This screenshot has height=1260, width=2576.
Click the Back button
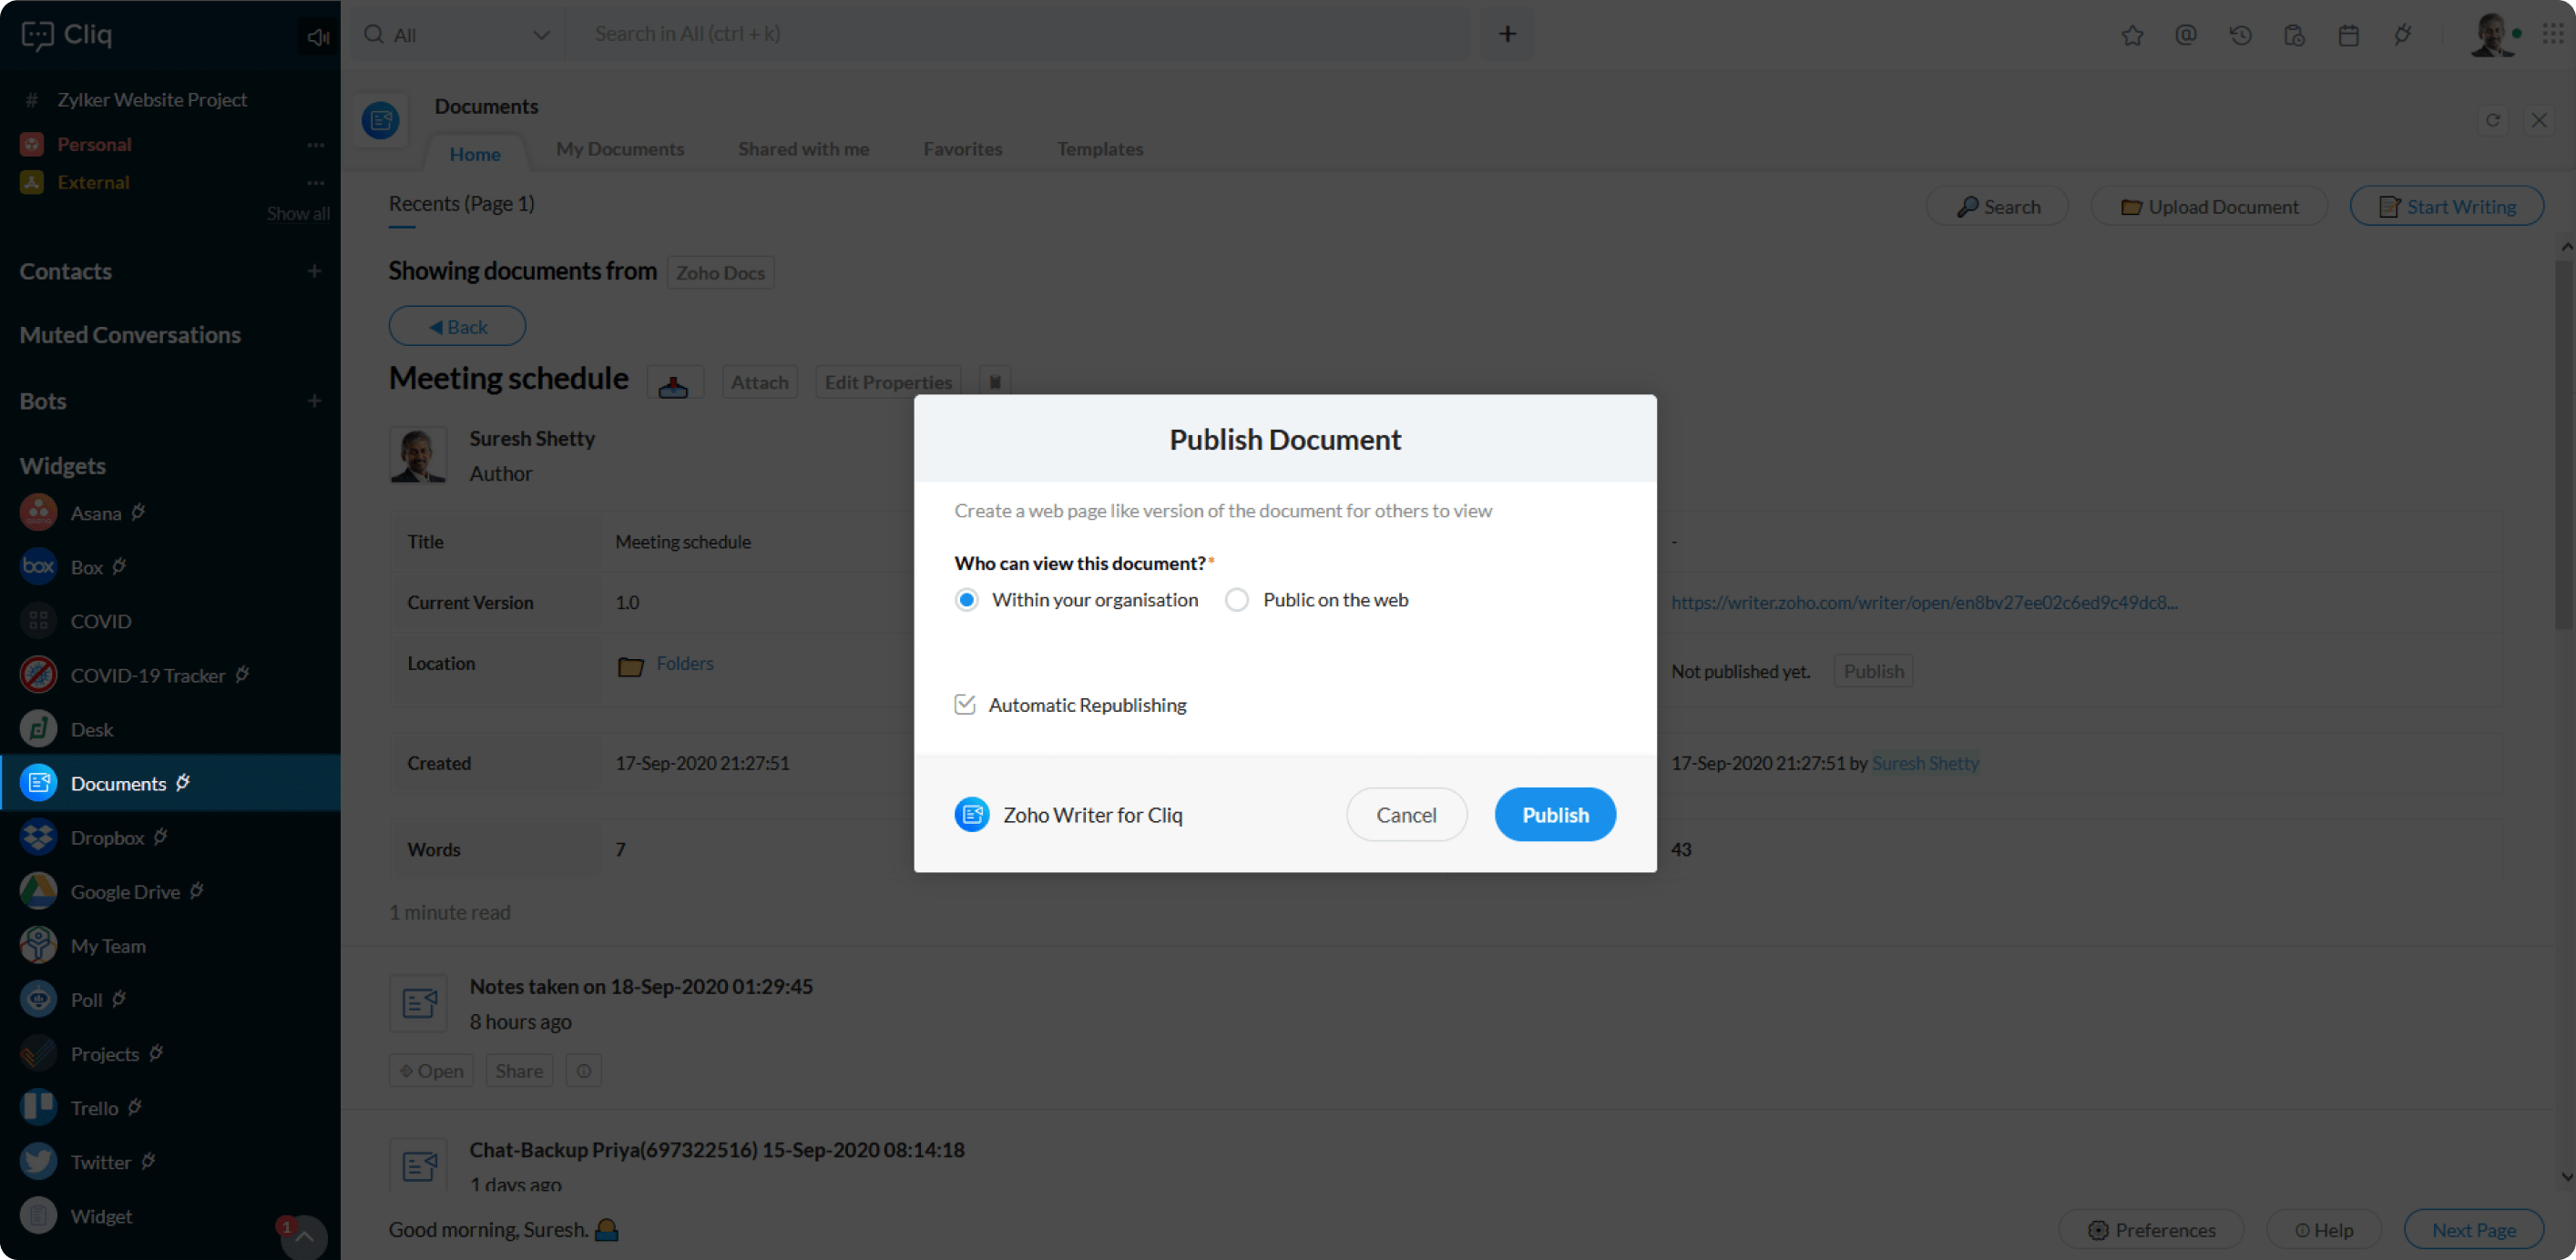(x=457, y=327)
